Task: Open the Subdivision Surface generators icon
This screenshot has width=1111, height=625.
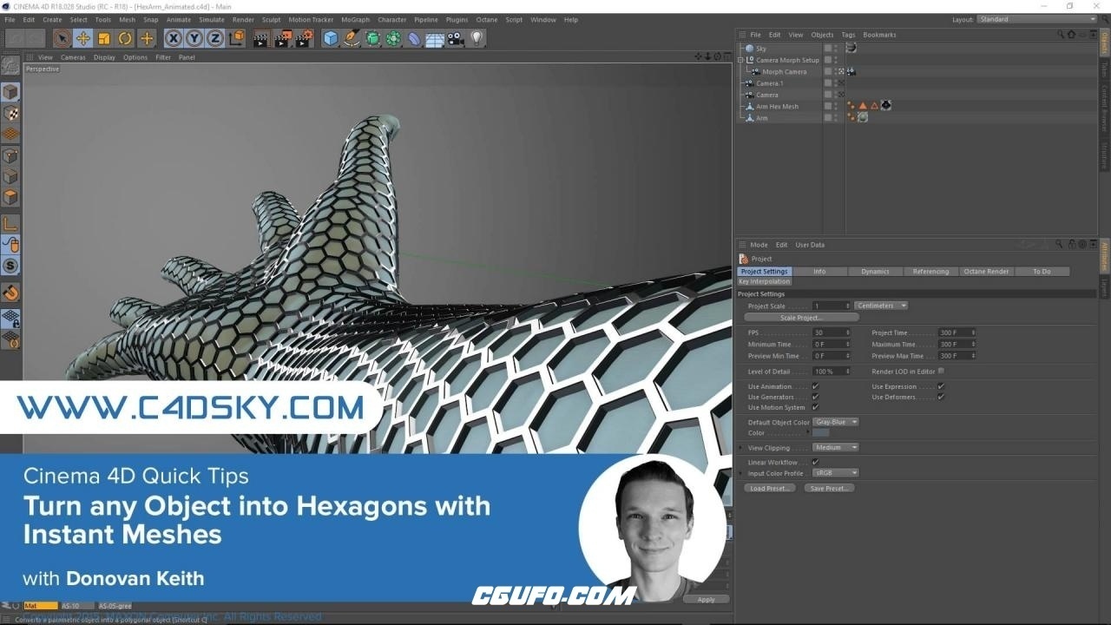Action: pos(372,38)
